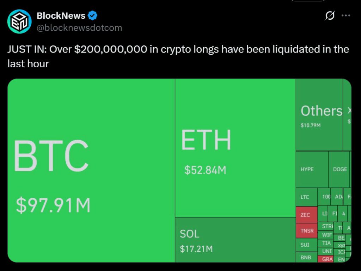
Task: Click the BTC $97.91M heatmap tile
Action: coord(91,170)
